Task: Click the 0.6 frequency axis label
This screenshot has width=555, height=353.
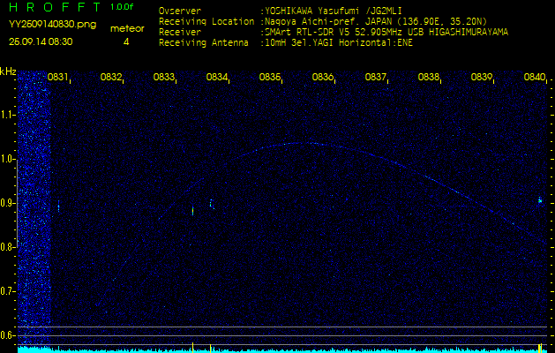Action: [8, 335]
